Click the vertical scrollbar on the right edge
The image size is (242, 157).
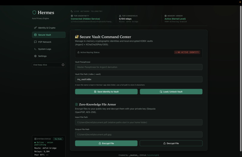(x=240, y=78)
